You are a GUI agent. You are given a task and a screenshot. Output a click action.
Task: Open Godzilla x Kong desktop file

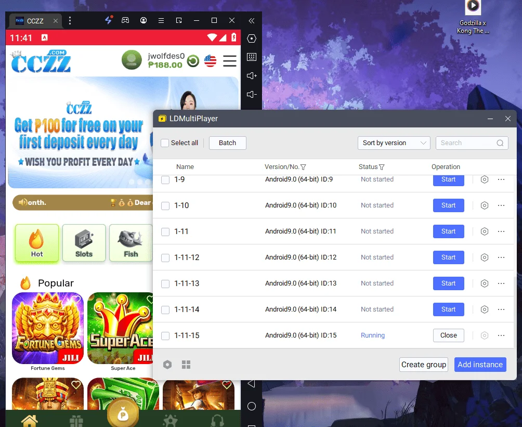473,17
